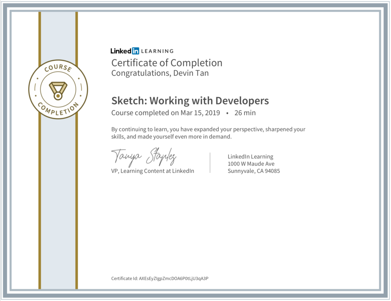This screenshot has height=301, width=391.
Task: Click the bullet dot before 26 min
Action: coord(227,113)
